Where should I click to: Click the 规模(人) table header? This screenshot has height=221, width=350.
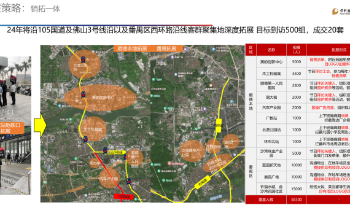[297, 50]
